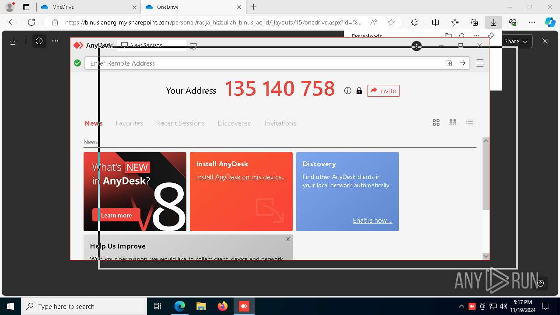The width and height of the screenshot is (560, 315).
Task: Switch to first OneDrive browser tab
Action: click(x=88, y=7)
